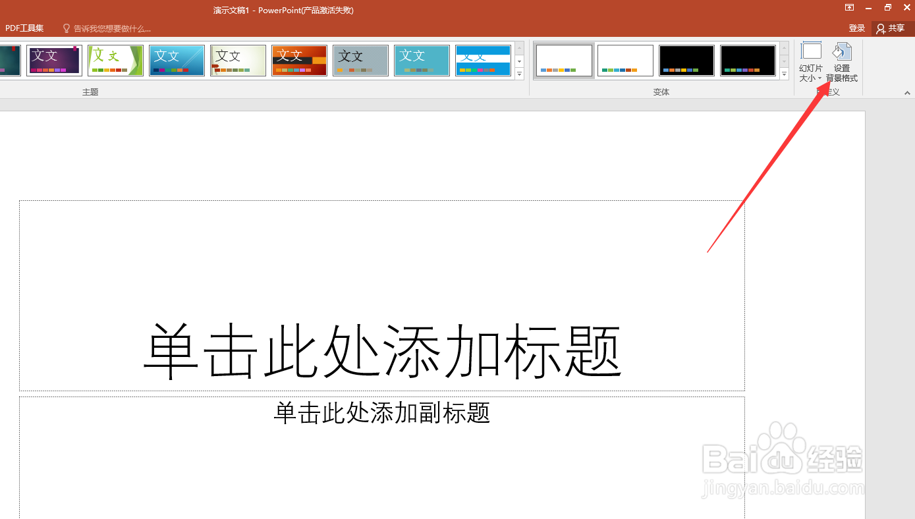Image resolution: width=915 pixels, height=519 pixels.
Task: Expand the full themes gallery
Action: (x=518, y=74)
